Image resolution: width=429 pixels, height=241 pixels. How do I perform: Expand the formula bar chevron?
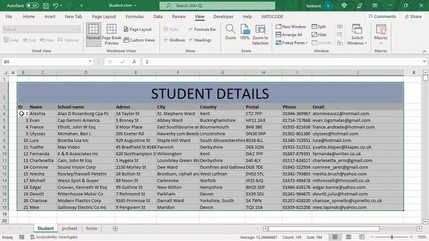(424, 62)
